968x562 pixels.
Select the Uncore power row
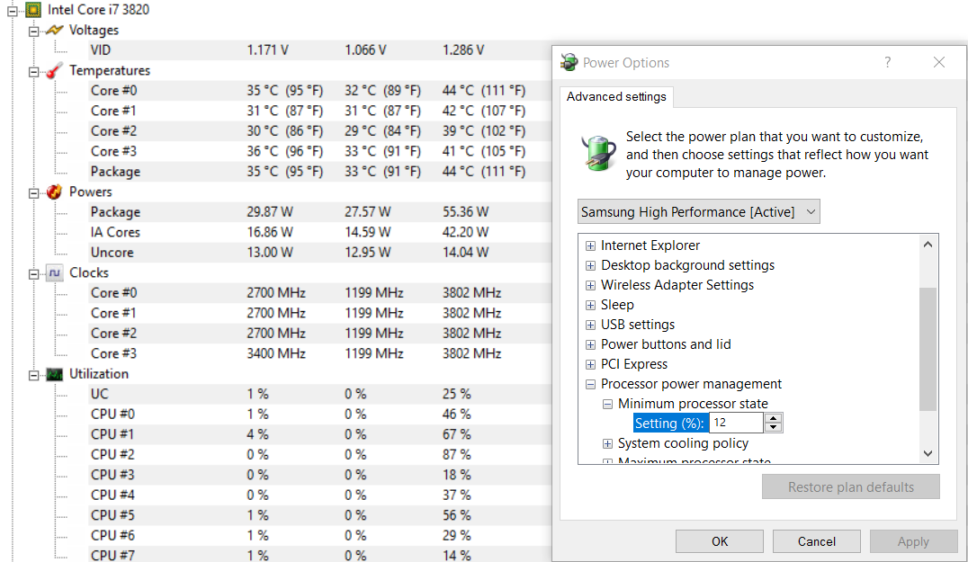319,253
